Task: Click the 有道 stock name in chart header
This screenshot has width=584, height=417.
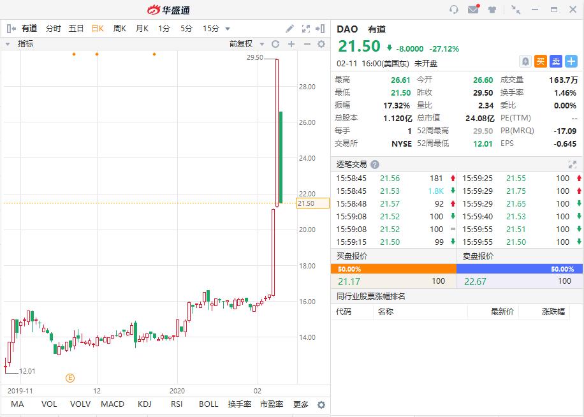Action: tap(29, 28)
